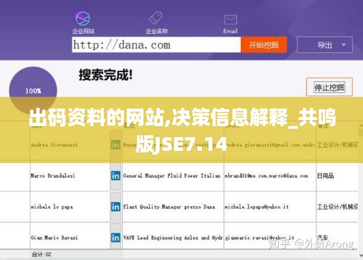
Task: Click the 100% progress circle
Action: 33,90
